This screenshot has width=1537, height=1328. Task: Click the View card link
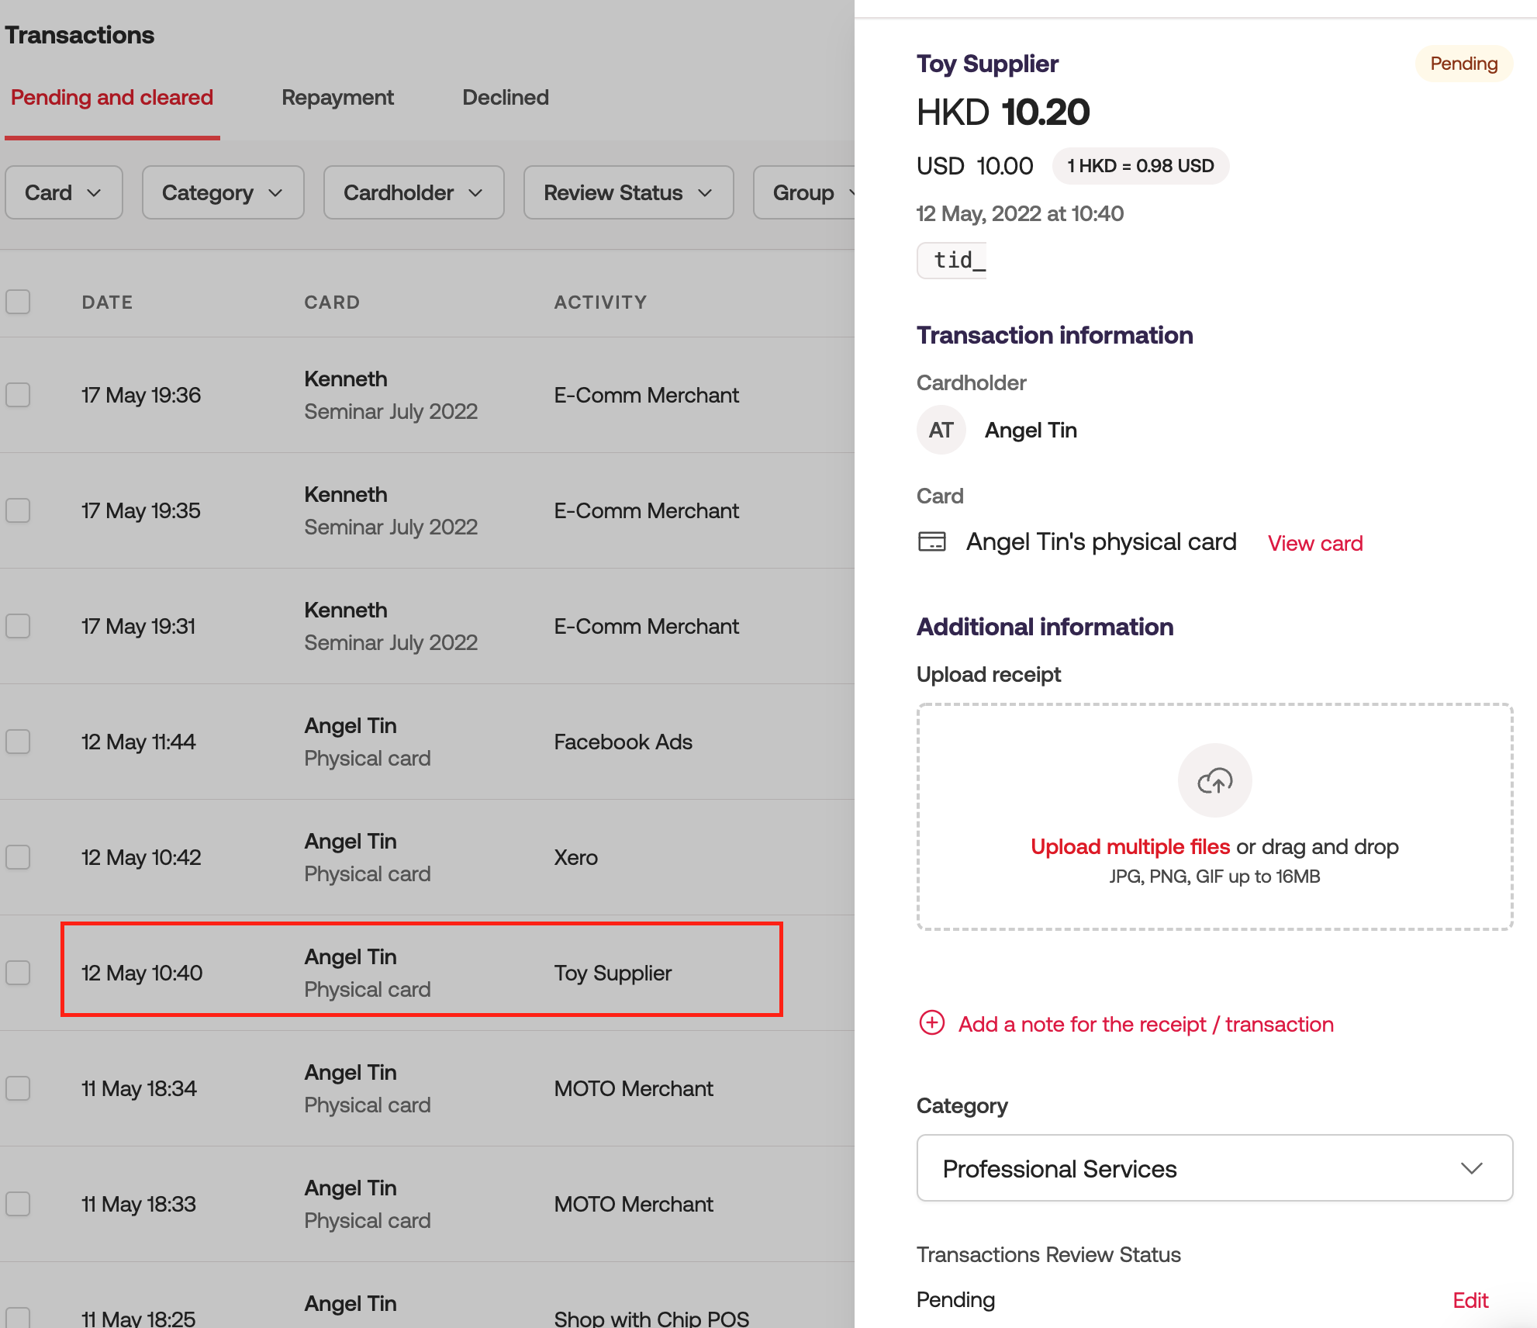[1314, 543]
